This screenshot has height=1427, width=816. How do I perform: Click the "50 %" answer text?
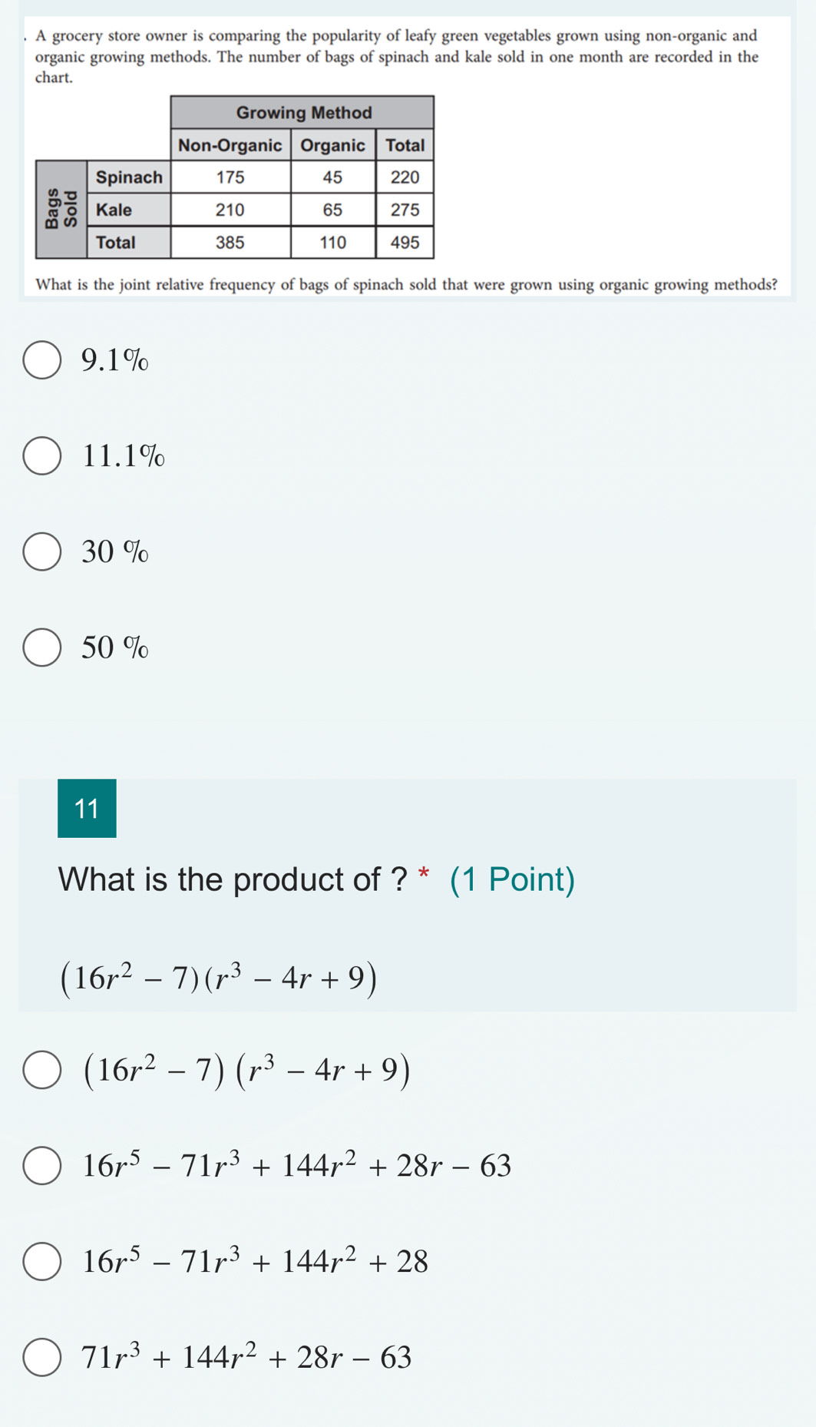pyautogui.click(x=115, y=647)
